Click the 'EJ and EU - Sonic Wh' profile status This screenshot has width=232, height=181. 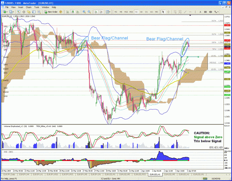(111, 179)
